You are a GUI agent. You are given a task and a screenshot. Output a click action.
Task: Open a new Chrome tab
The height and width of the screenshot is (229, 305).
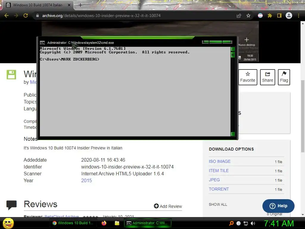80,5
